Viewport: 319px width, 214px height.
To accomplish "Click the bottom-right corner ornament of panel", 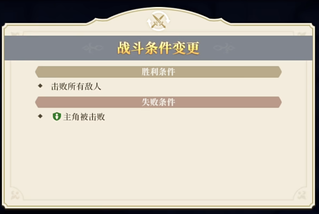I will (x=303, y=195).
